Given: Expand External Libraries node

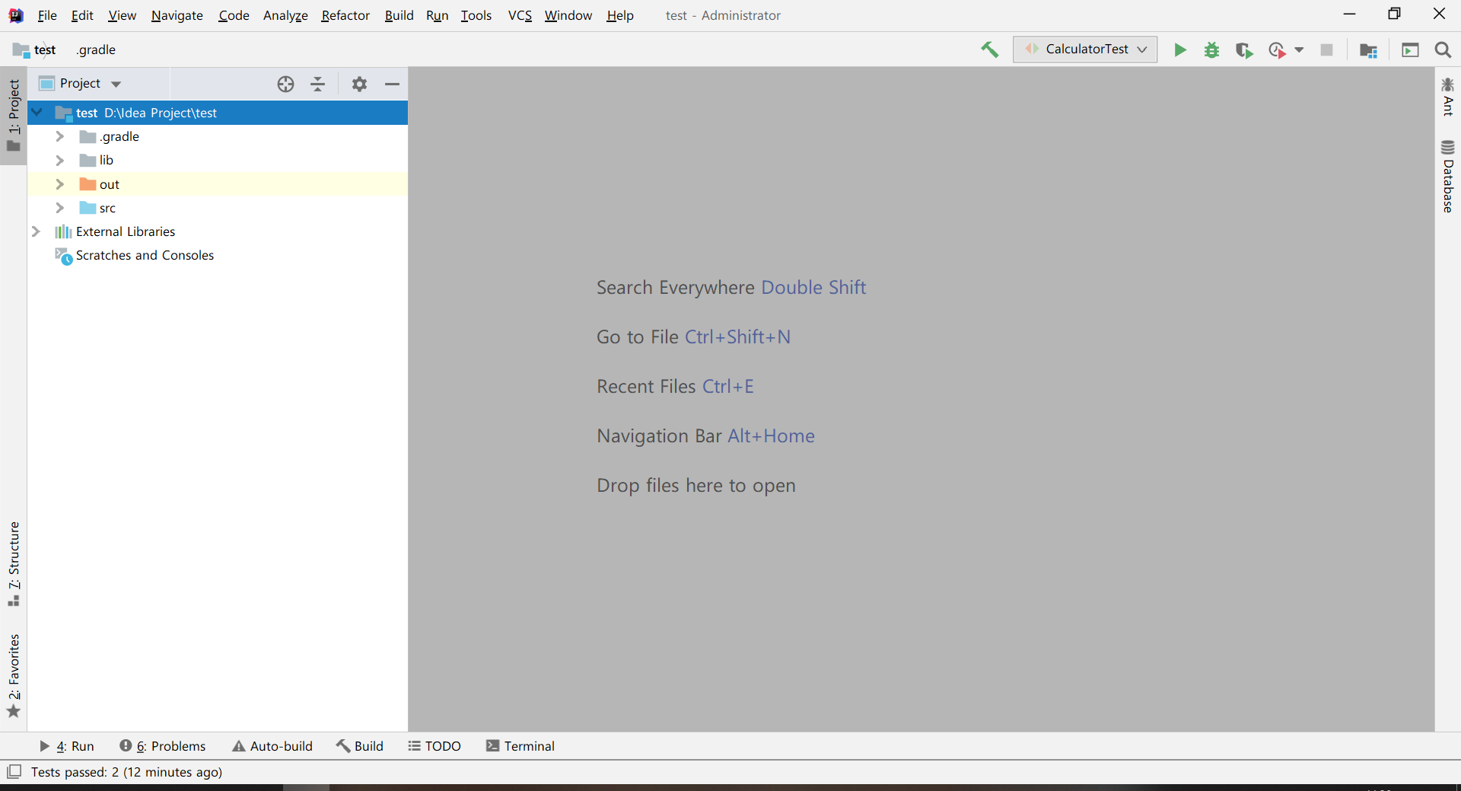Looking at the screenshot, I should pos(36,231).
